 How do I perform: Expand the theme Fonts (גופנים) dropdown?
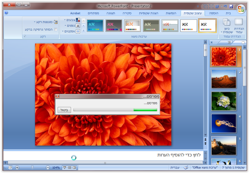click(71, 26)
